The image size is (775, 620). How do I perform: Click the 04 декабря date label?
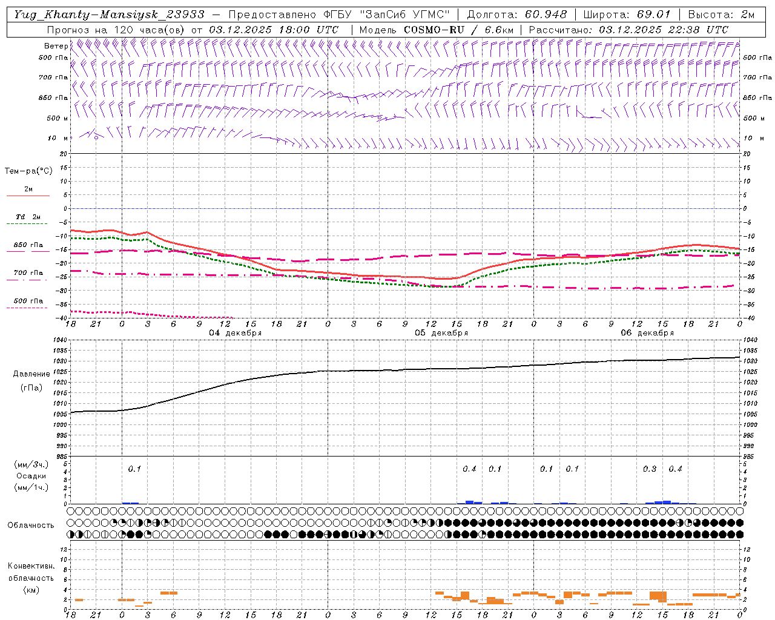[236, 333]
